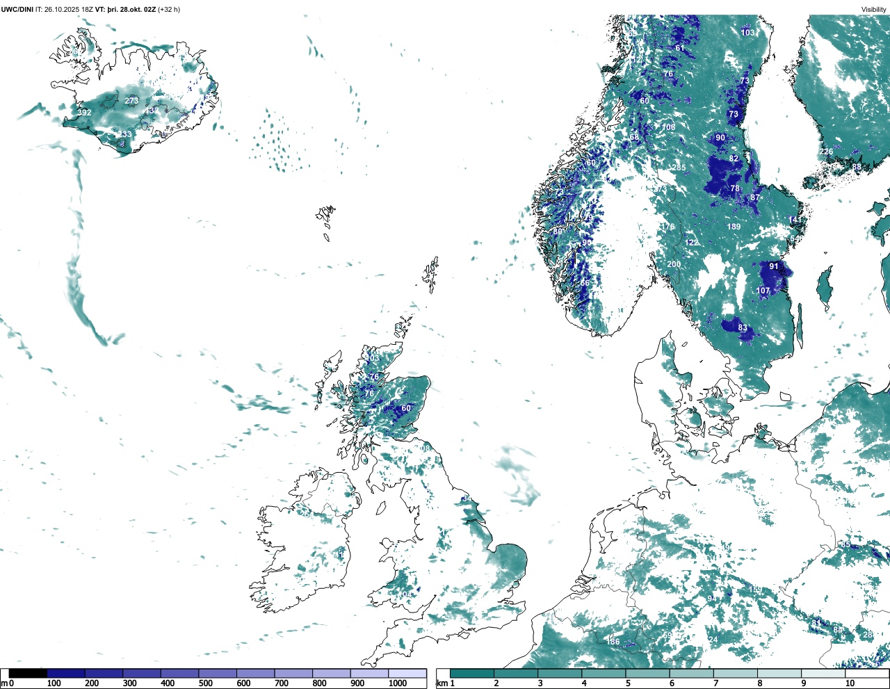Click the "273" value over central Iceland
The width and height of the screenshot is (890, 689).
click(x=131, y=101)
